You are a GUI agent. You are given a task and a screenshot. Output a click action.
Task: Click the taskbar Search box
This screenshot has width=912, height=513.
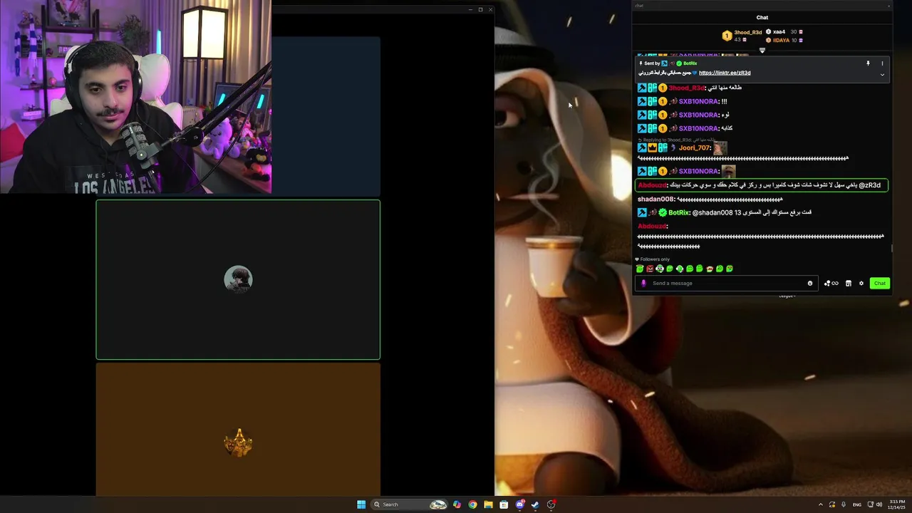[408, 504]
